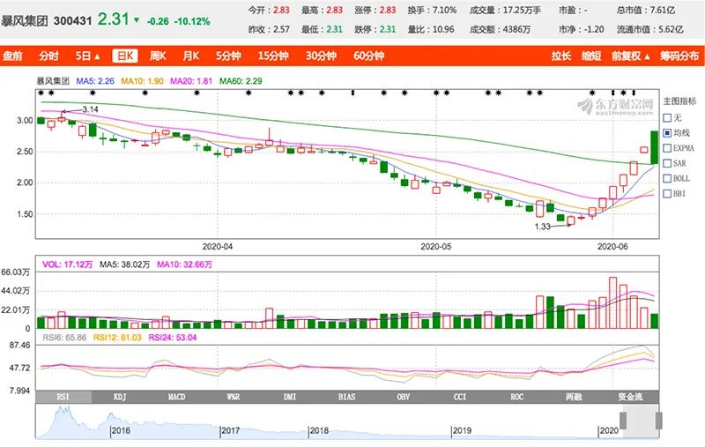This screenshot has width=705, height=447.
Task: Click the 换手 7.10% turnover value
Action: tap(444, 10)
